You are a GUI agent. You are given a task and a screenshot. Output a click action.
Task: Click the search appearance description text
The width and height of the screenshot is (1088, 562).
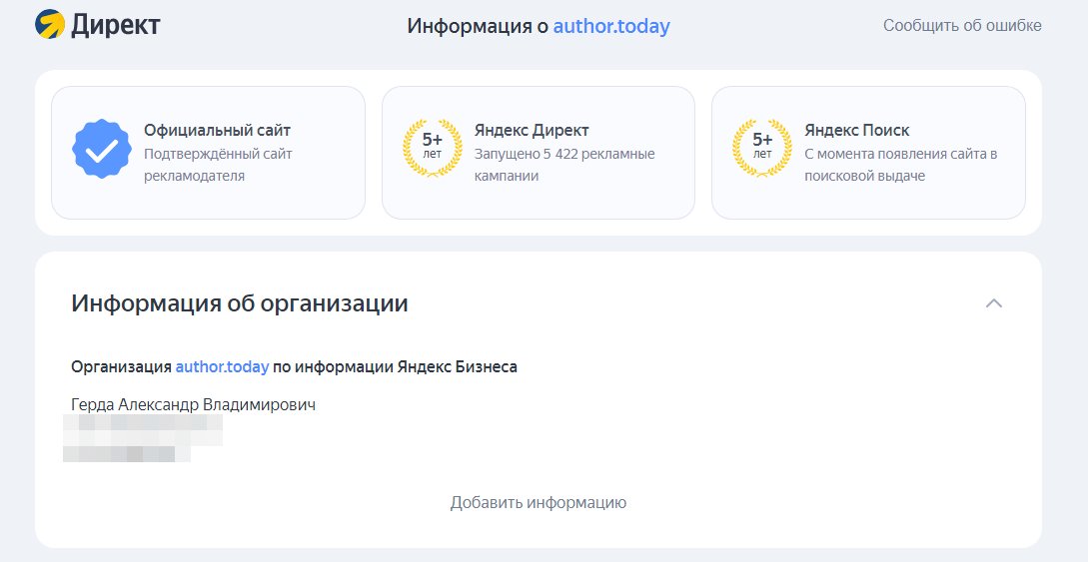click(x=901, y=165)
